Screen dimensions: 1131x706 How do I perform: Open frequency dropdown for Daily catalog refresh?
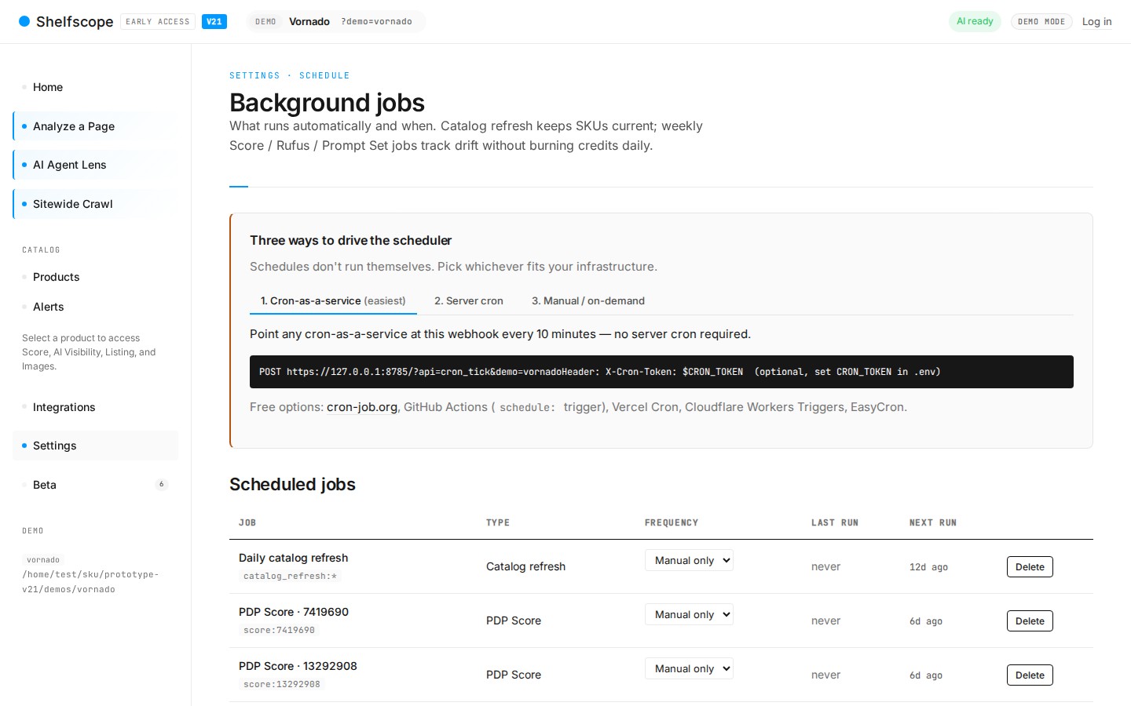coord(689,560)
